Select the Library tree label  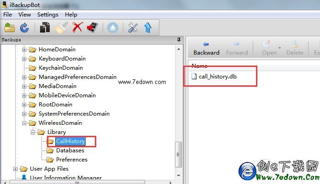click(x=57, y=132)
